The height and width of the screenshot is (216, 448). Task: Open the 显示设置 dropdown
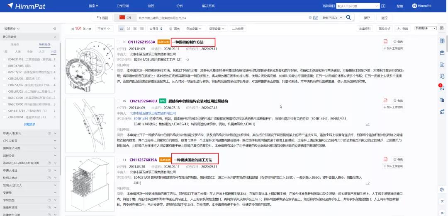tap(217, 29)
